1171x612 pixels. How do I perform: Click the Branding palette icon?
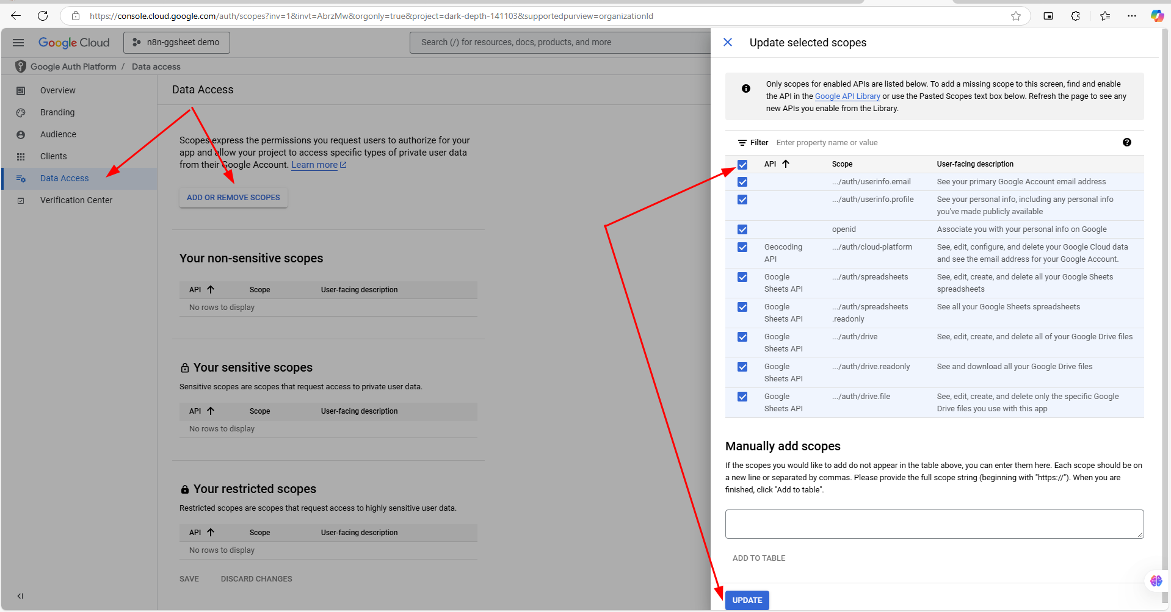click(21, 112)
